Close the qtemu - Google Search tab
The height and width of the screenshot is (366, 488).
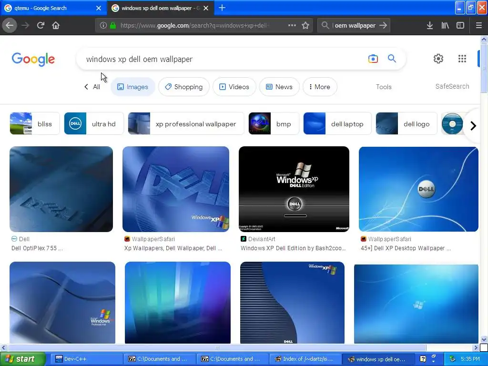coord(99,8)
